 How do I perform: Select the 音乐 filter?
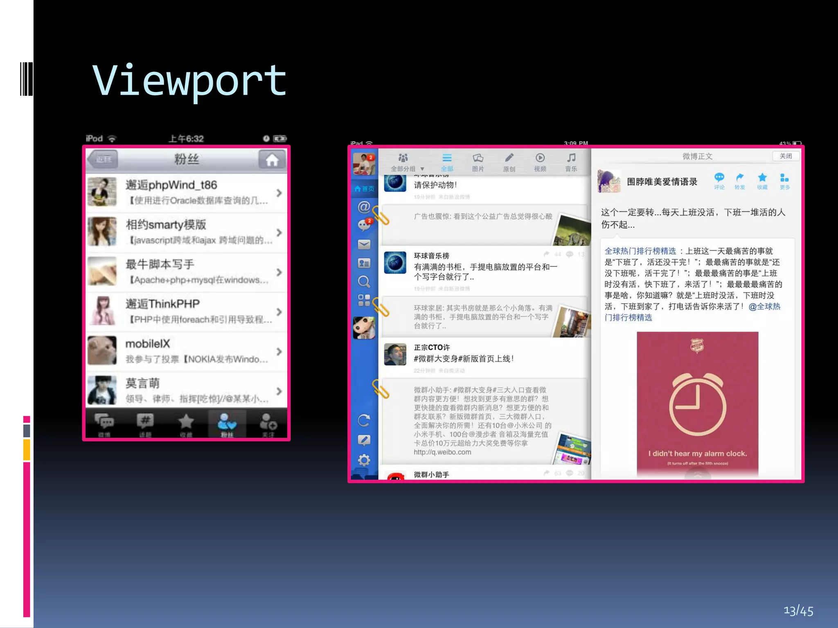pos(571,162)
